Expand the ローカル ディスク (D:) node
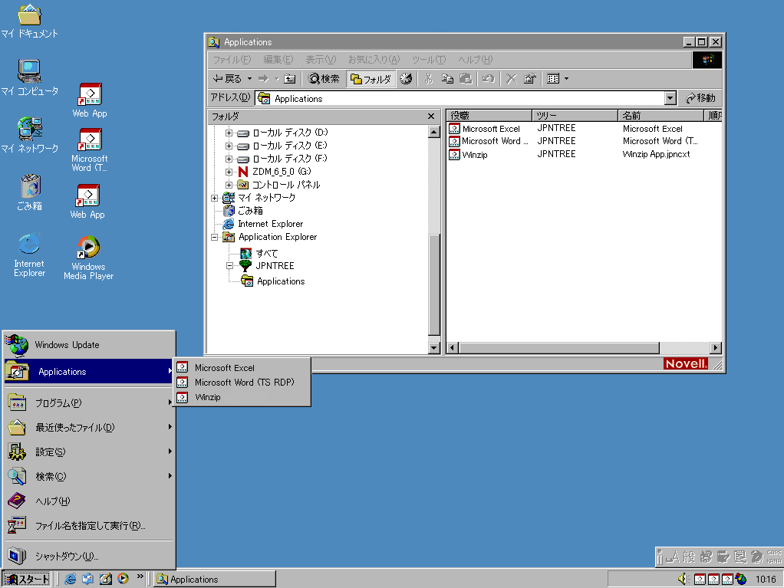This screenshot has width=784, height=588. [x=229, y=133]
